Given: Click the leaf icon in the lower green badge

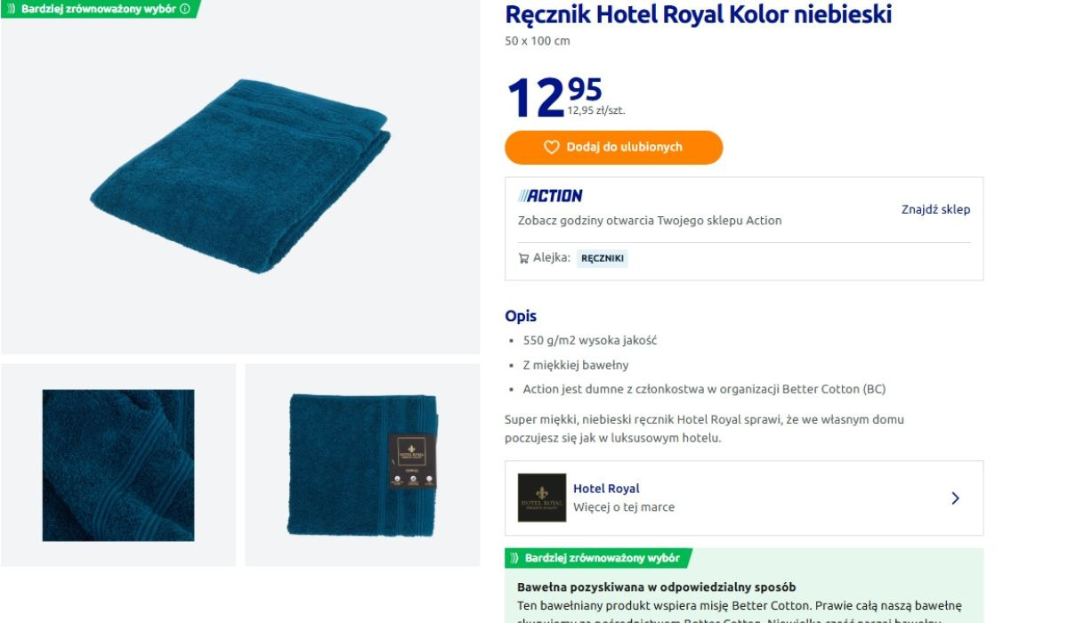Looking at the screenshot, I should click(514, 558).
